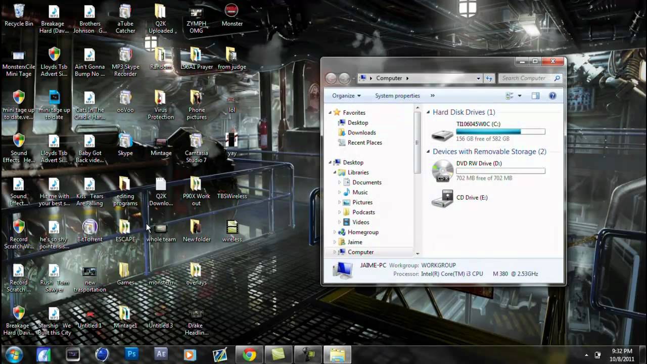Collapse the Hard Disk Drives section
Image resolution: width=647 pixels, height=364 pixels.
coord(427,112)
